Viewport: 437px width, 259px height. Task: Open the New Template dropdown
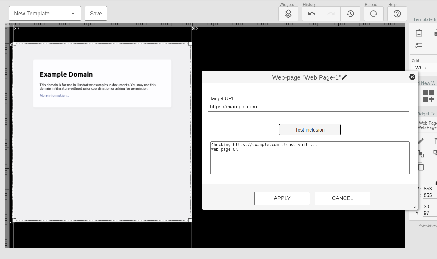coord(45,13)
